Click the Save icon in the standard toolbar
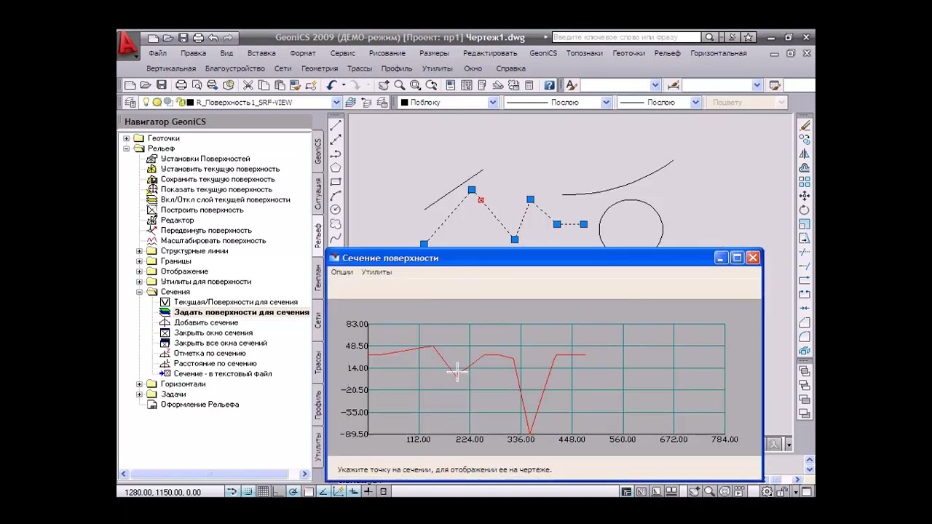Screen dimensions: 932x524 point(162,85)
